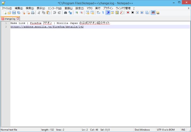Open the 表示(V) menu
The height and width of the screenshot is (132, 191).
[41, 8]
